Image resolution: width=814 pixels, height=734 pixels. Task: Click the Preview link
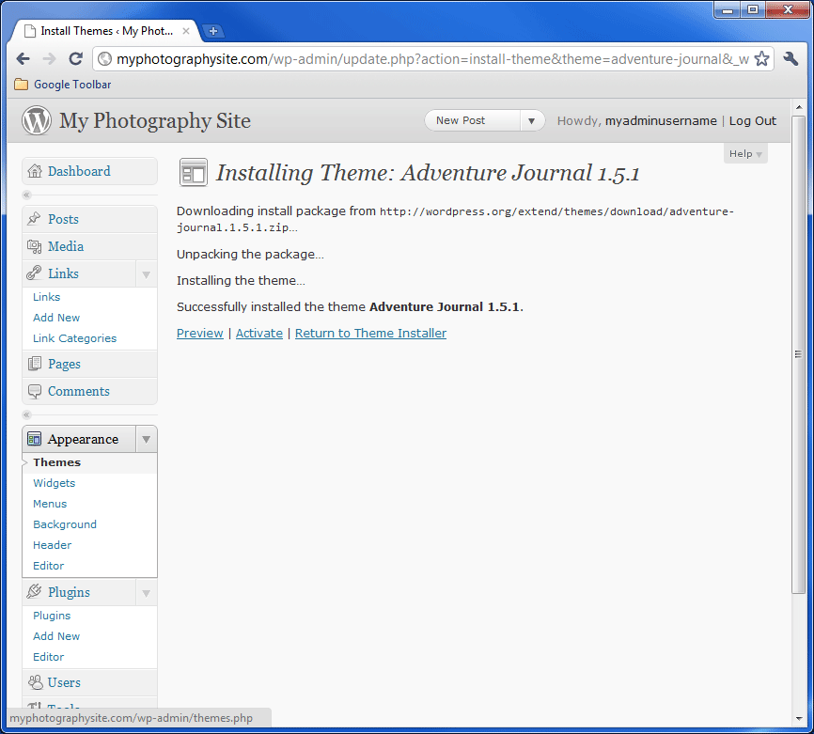point(200,333)
